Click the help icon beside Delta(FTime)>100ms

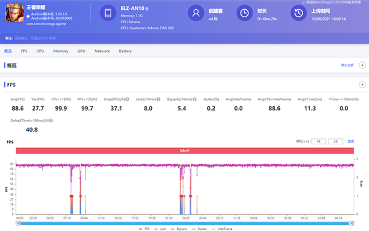tap(51, 120)
